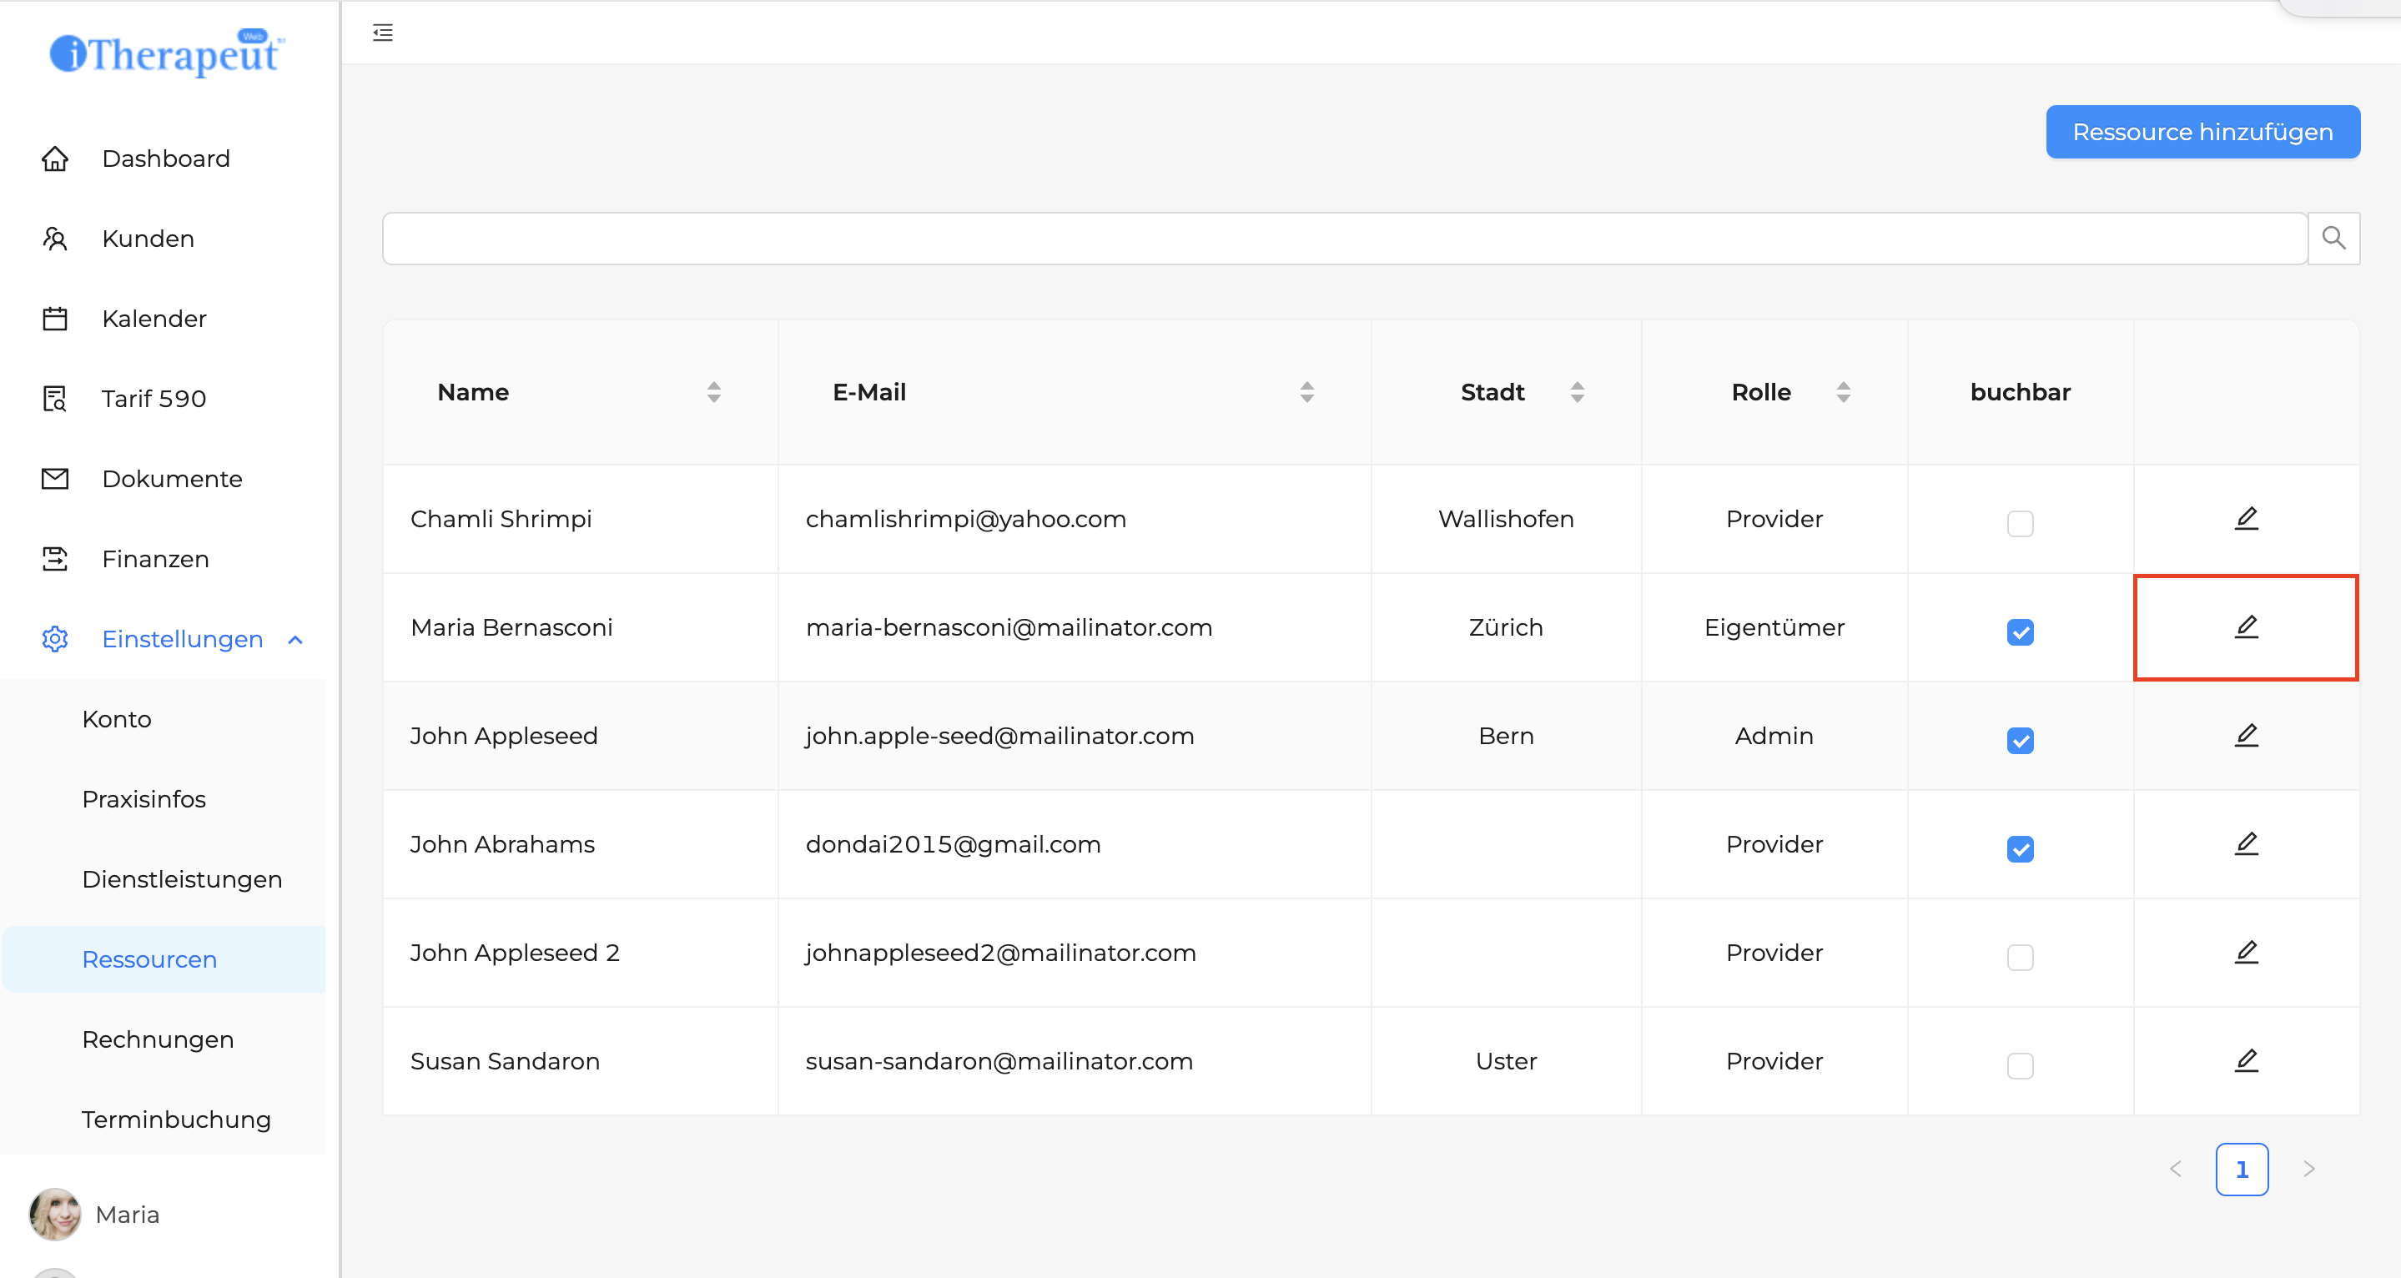Collapse the sidebar with menu fold icon

point(382,33)
